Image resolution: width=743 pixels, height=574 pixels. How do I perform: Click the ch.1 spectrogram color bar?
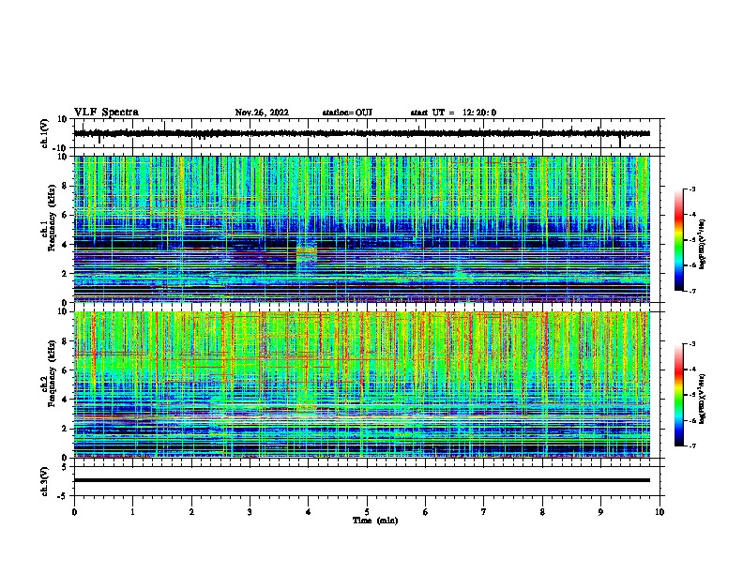coord(679,240)
